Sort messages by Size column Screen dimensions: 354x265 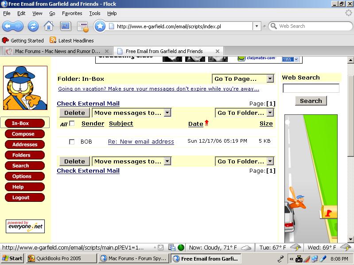(x=266, y=123)
